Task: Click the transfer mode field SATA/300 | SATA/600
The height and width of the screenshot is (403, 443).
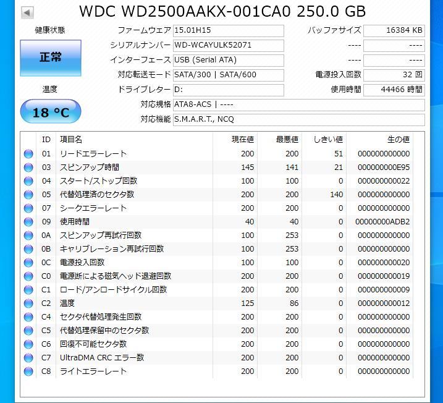Action: point(228,75)
